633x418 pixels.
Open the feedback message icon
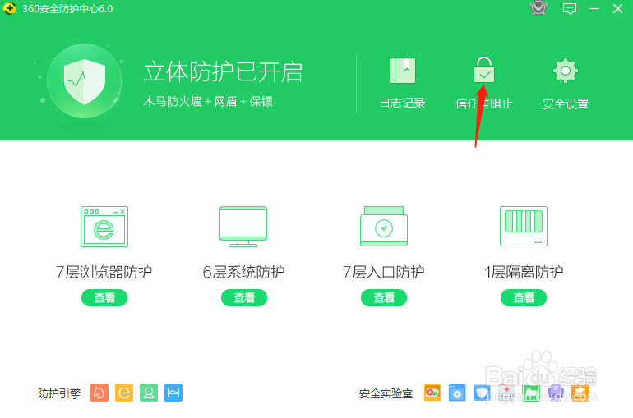click(x=569, y=8)
